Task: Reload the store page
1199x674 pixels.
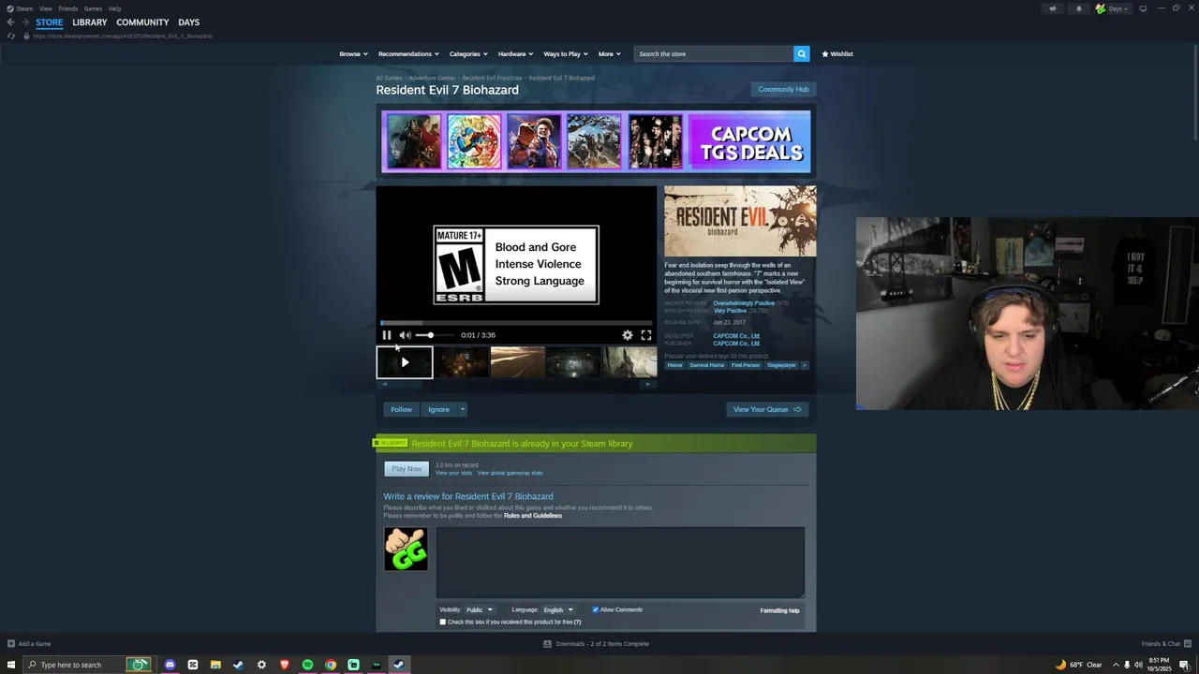Action: pyautogui.click(x=11, y=36)
